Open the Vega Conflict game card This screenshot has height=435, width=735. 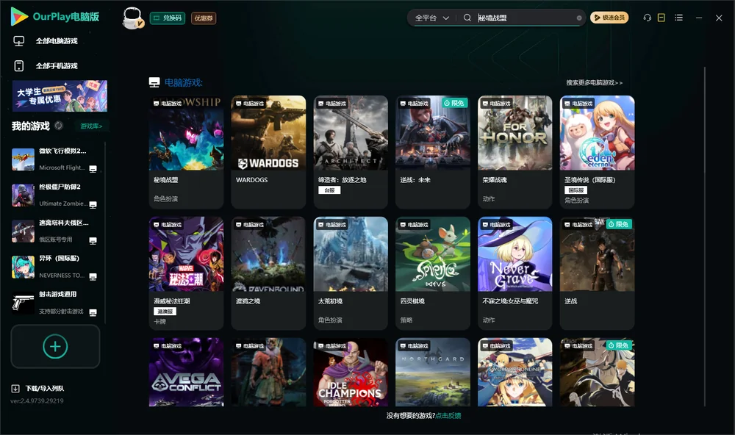pos(186,373)
